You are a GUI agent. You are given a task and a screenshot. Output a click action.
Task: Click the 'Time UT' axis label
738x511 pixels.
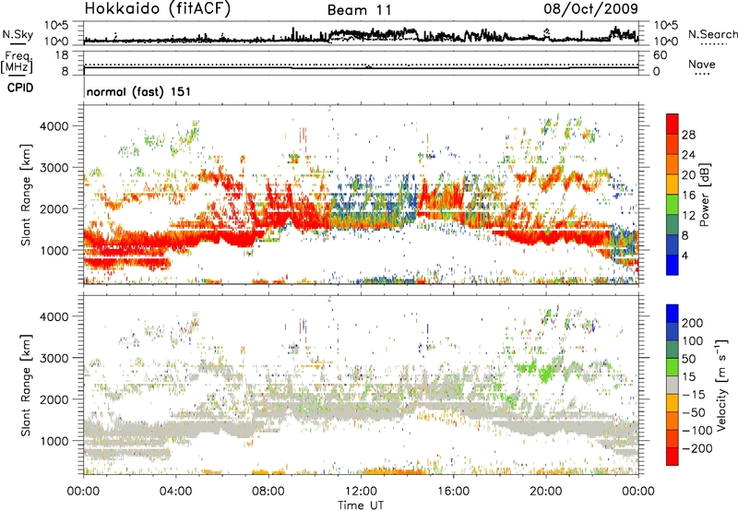[x=361, y=505]
